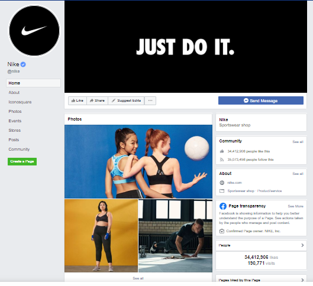313x286 pixels.
Task: Open Posts in the left sidebar
Action: click(x=14, y=140)
